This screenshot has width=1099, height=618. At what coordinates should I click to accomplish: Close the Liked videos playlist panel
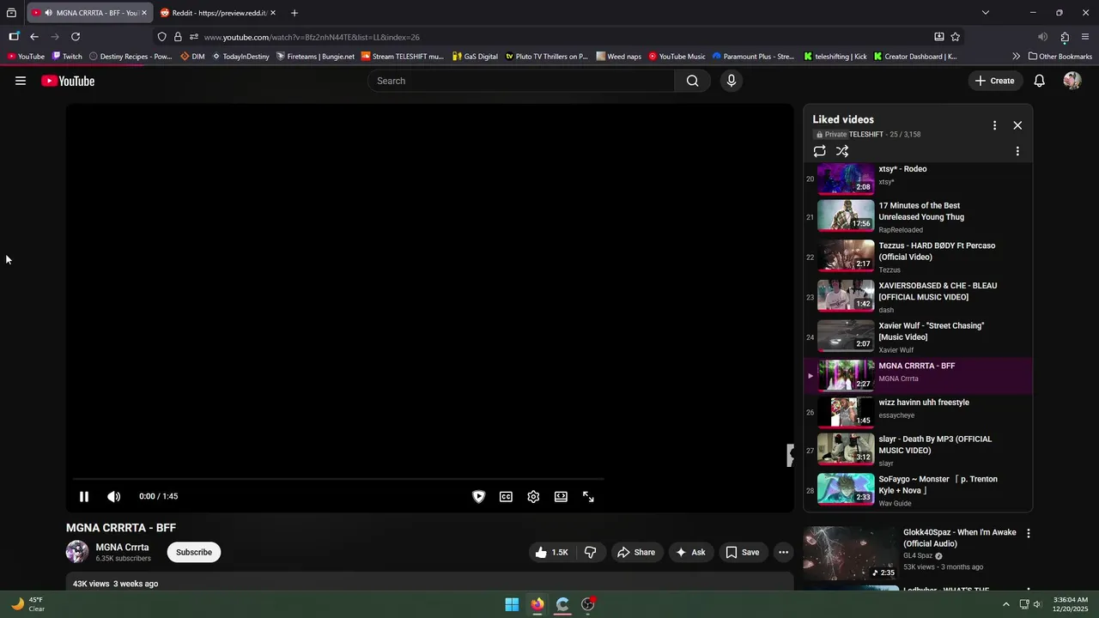[x=1017, y=125]
